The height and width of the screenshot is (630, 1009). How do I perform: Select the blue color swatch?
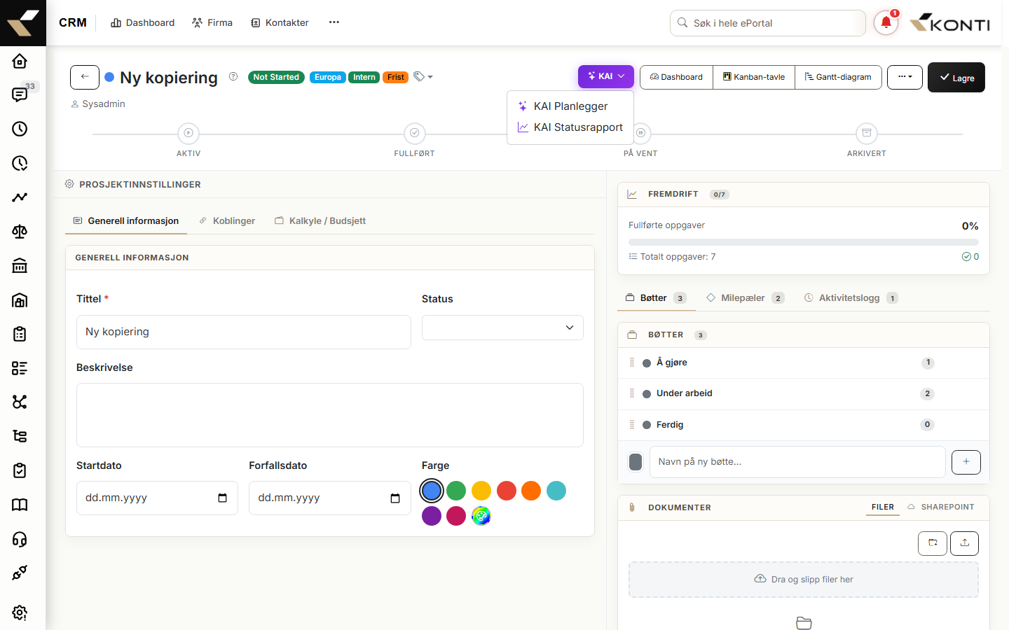(432, 491)
